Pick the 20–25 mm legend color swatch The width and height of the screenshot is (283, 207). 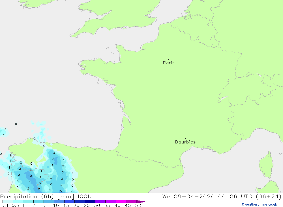[80, 201]
